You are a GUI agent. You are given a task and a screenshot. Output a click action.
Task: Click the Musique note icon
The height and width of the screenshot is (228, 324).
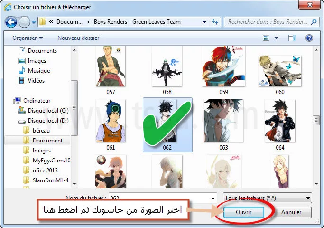22,71
